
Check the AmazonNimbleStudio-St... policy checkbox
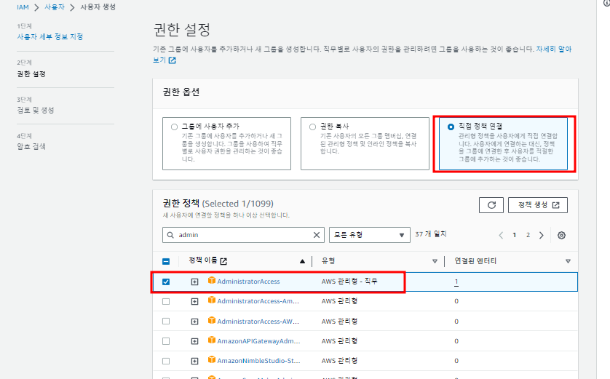click(x=166, y=361)
